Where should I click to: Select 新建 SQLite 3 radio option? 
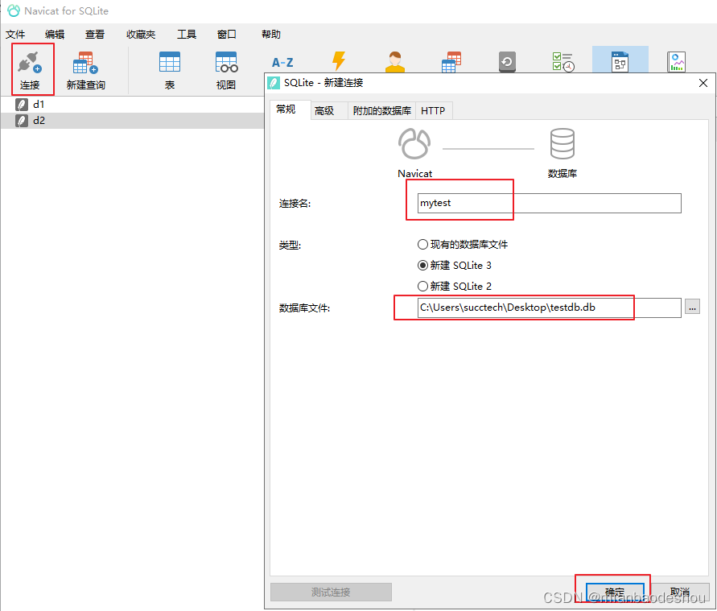[x=455, y=266]
